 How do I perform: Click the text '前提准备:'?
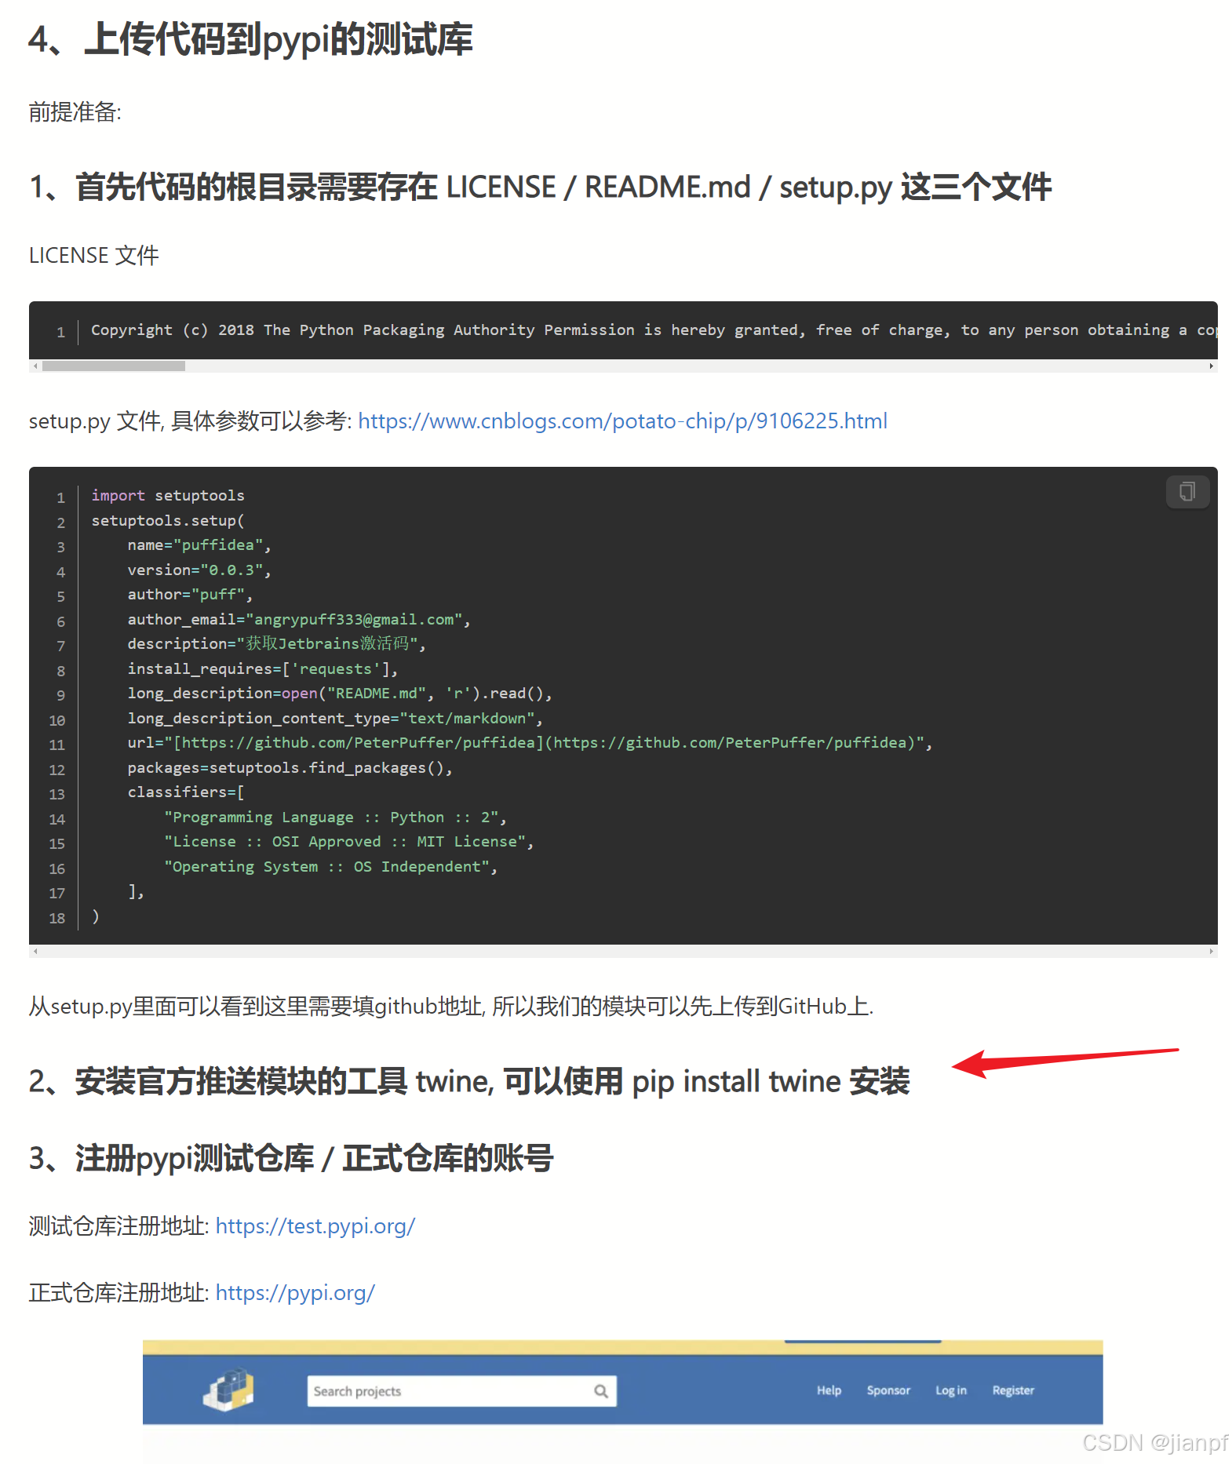point(75,112)
